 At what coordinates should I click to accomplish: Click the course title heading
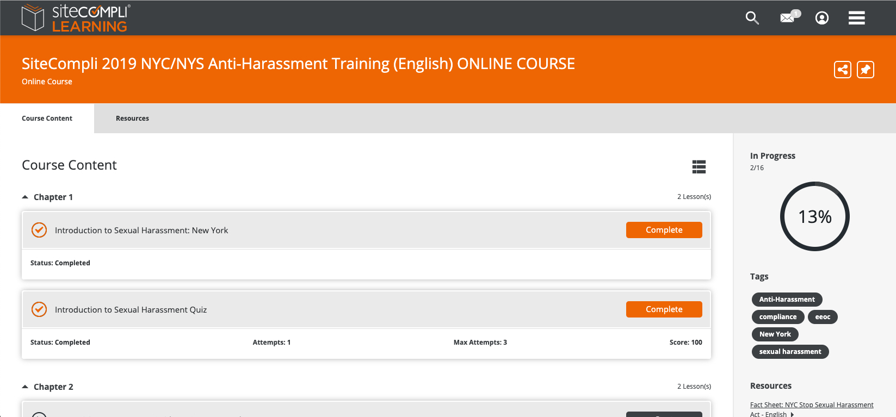pos(298,64)
